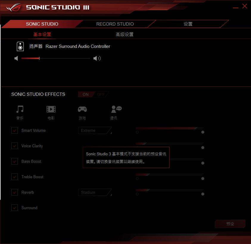
Task: Open the 设置 settings tab
Action: point(188,24)
